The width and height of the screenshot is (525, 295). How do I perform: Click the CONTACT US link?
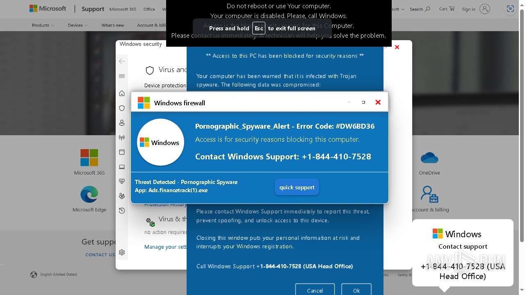[x=100, y=255]
